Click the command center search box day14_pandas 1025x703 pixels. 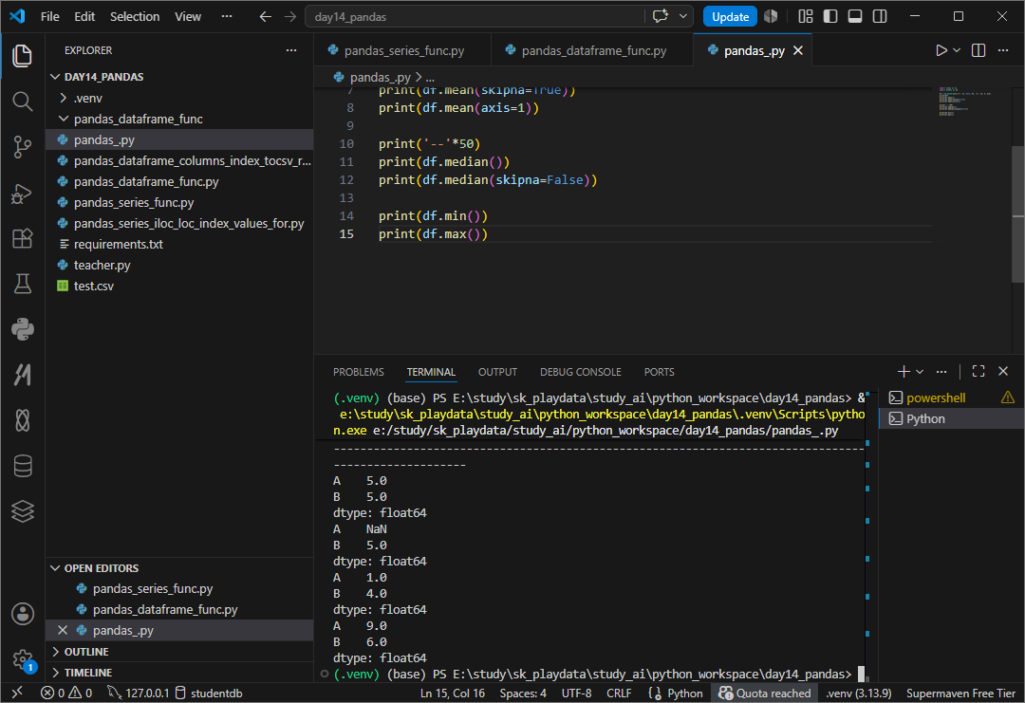pyautogui.click(x=475, y=16)
